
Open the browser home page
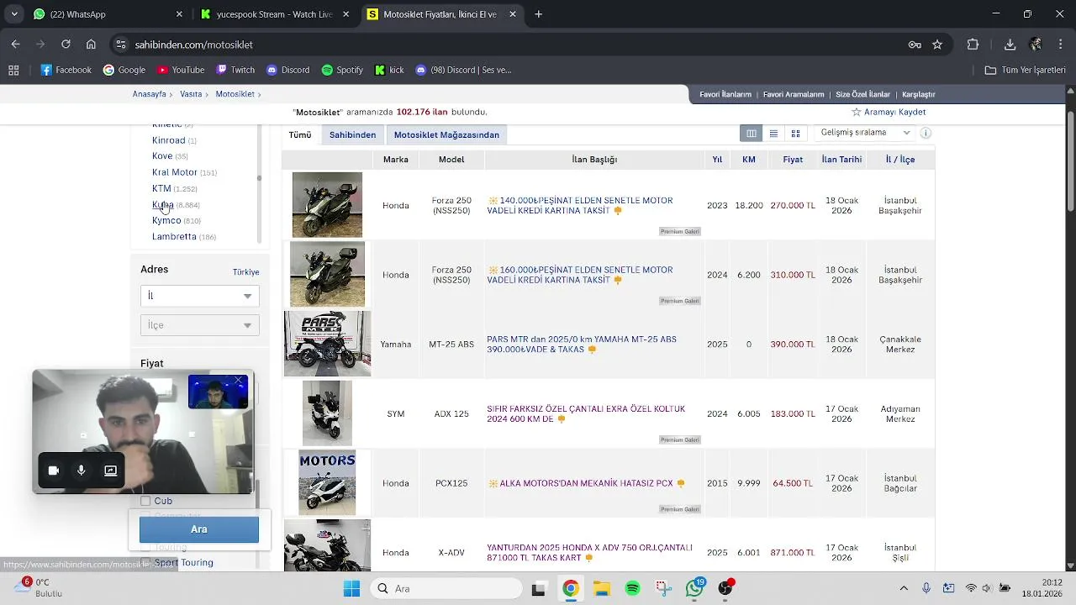click(x=91, y=45)
